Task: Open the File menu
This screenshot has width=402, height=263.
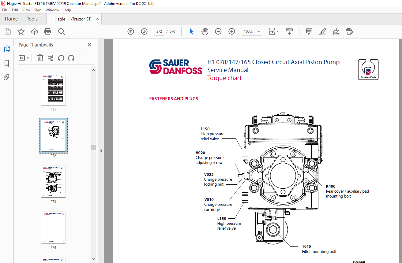Action: [5, 10]
